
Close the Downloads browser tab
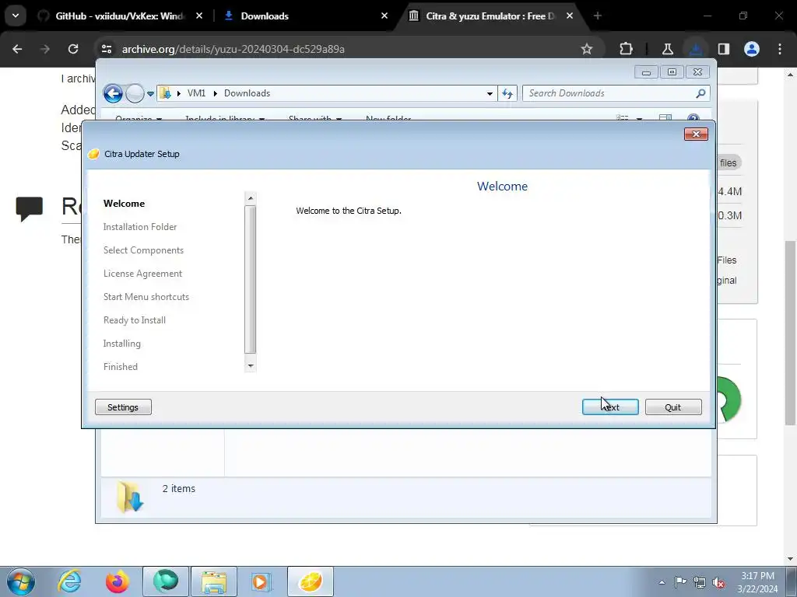tap(384, 16)
